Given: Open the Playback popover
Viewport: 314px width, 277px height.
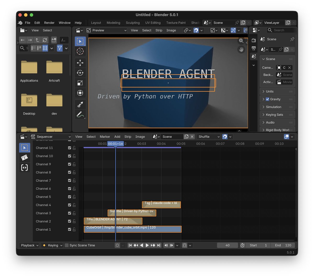Looking at the screenshot, I should tap(30, 245).
